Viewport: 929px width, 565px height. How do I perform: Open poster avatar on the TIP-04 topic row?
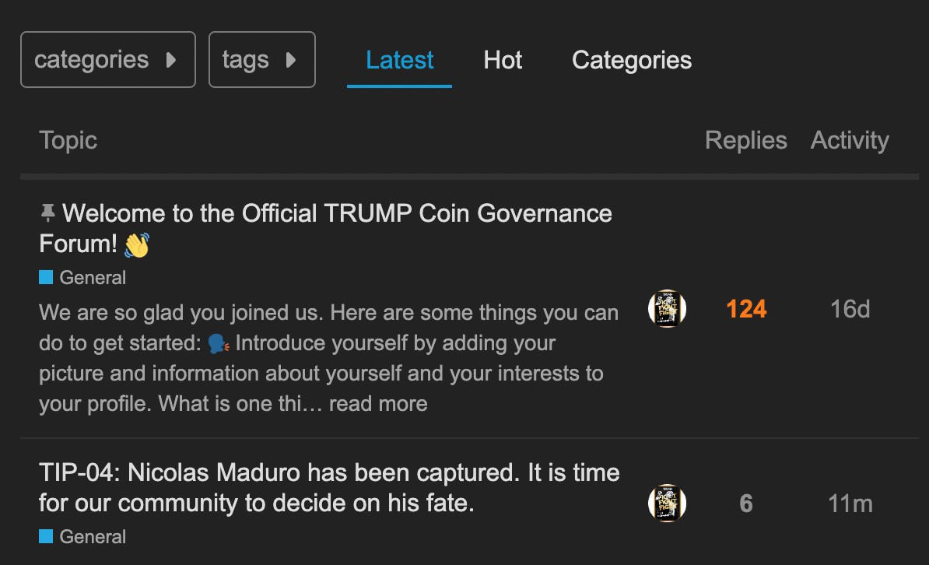(667, 504)
